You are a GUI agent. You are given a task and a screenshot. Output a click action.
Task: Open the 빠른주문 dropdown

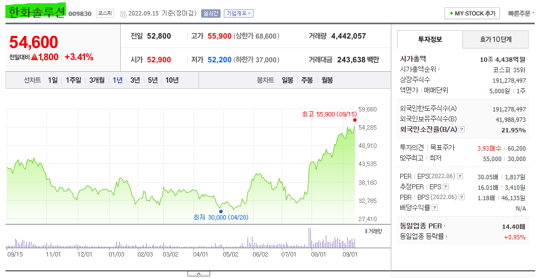(521, 13)
